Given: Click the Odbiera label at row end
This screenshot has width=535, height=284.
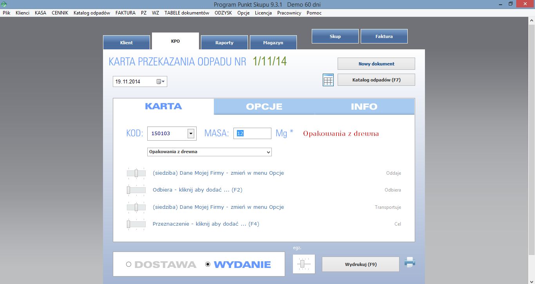Looking at the screenshot, I should pyautogui.click(x=393, y=190).
